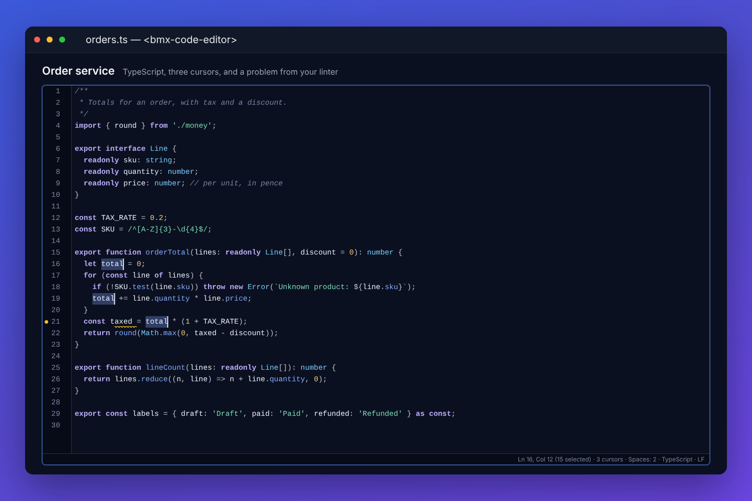This screenshot has width=752, height=501.
Task: Click the "// per unit, in pence" comment
Action: [x=236, y=183]
